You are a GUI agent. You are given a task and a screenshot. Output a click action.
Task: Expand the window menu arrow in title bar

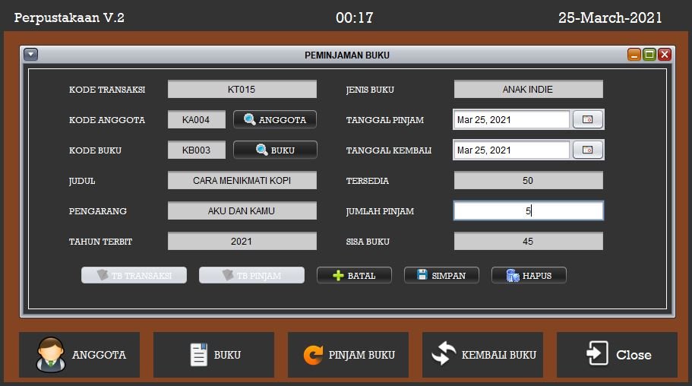pos(30,55)
